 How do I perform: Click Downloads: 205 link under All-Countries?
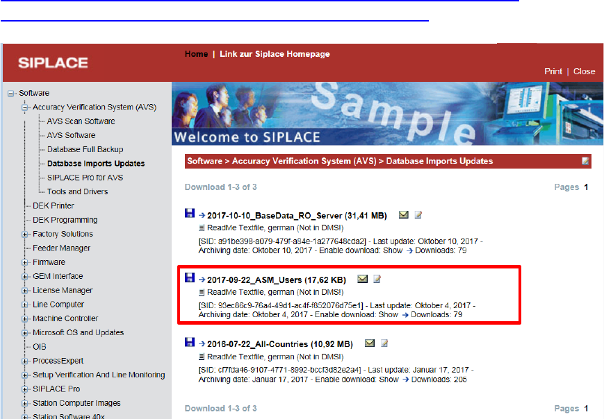coord(439,379)
